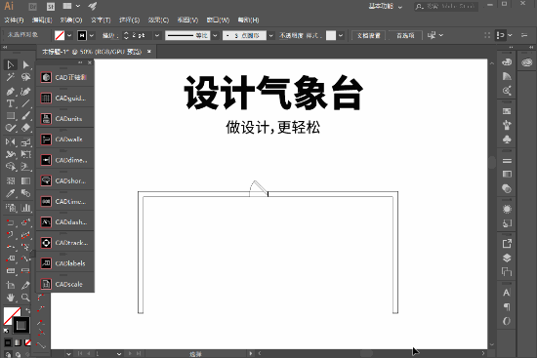Open the stroke weight dropdown
This screenshot has width=537, height=358.
157,35
